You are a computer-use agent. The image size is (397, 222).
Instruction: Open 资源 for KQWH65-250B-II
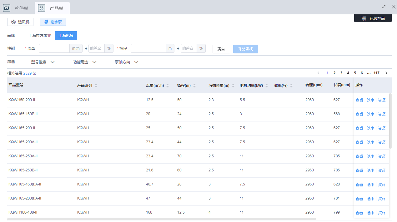pos(382,170)
